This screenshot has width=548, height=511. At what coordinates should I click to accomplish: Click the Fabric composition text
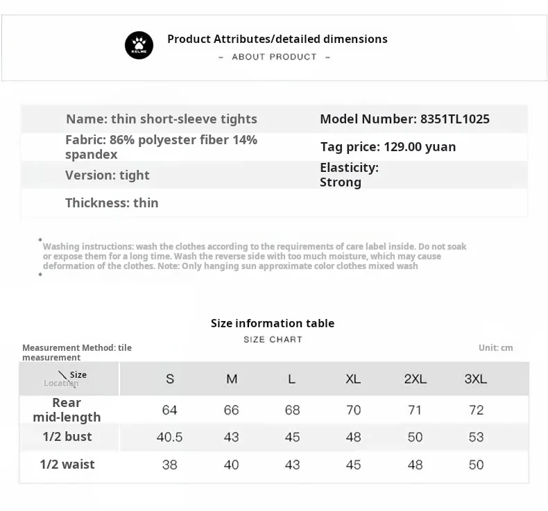[x=161, y=147]
